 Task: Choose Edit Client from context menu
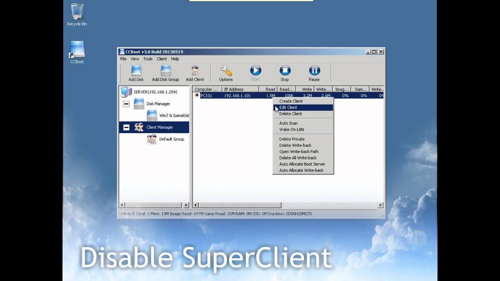click(x=303, y=107)
